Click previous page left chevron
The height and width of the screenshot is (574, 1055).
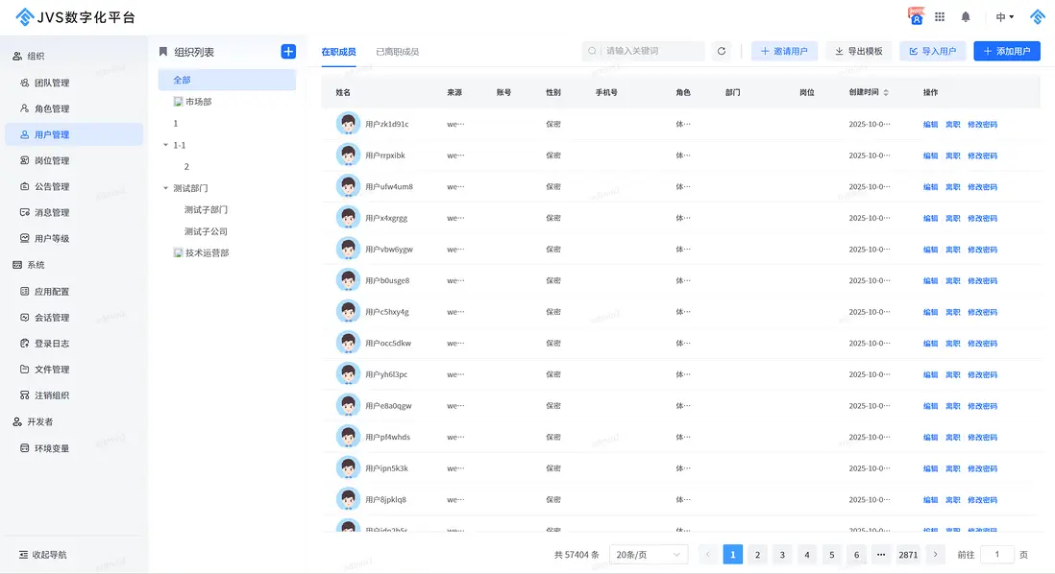click(x=707, y=555)
